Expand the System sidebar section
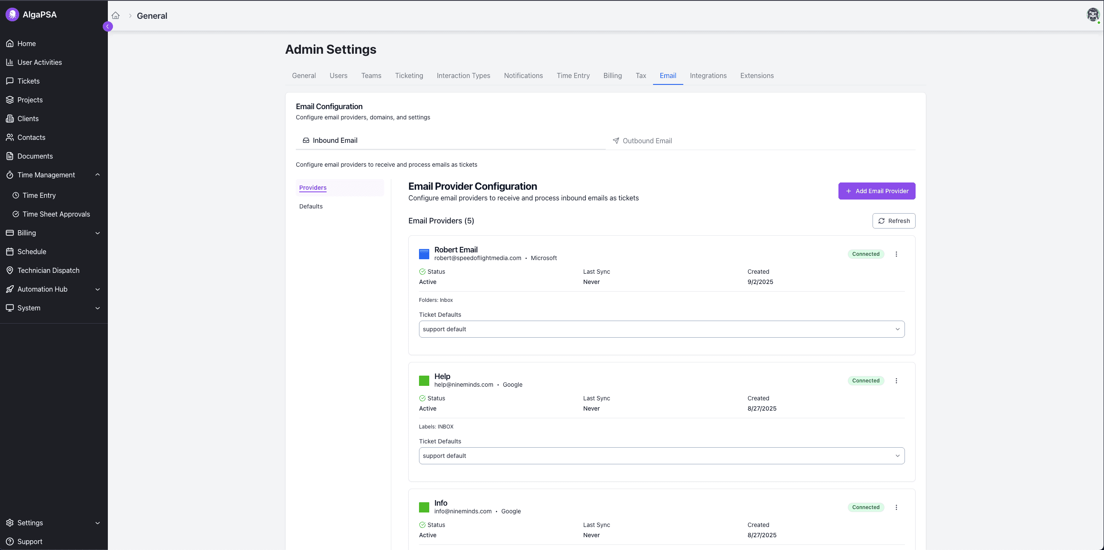 point(98,308)
